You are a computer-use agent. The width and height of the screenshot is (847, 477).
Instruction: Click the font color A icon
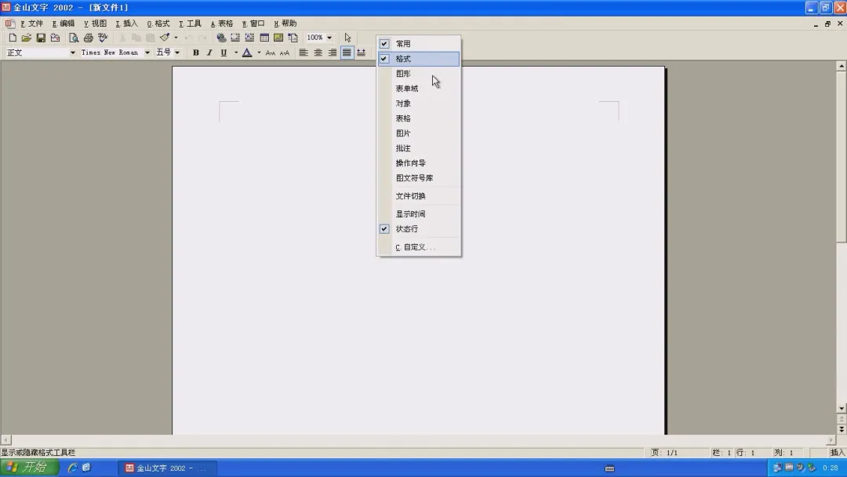point(247,53)
